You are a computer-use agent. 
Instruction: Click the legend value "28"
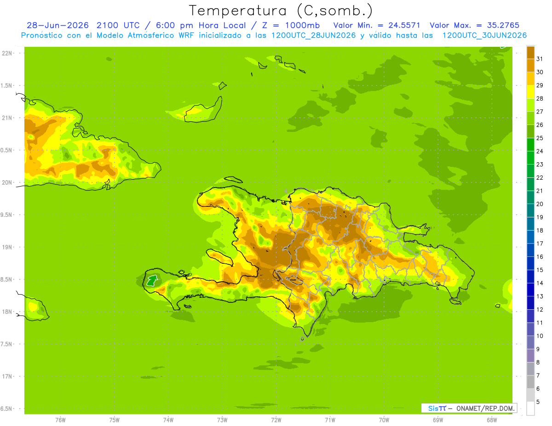pyautogui.click(x=540, y=98)
